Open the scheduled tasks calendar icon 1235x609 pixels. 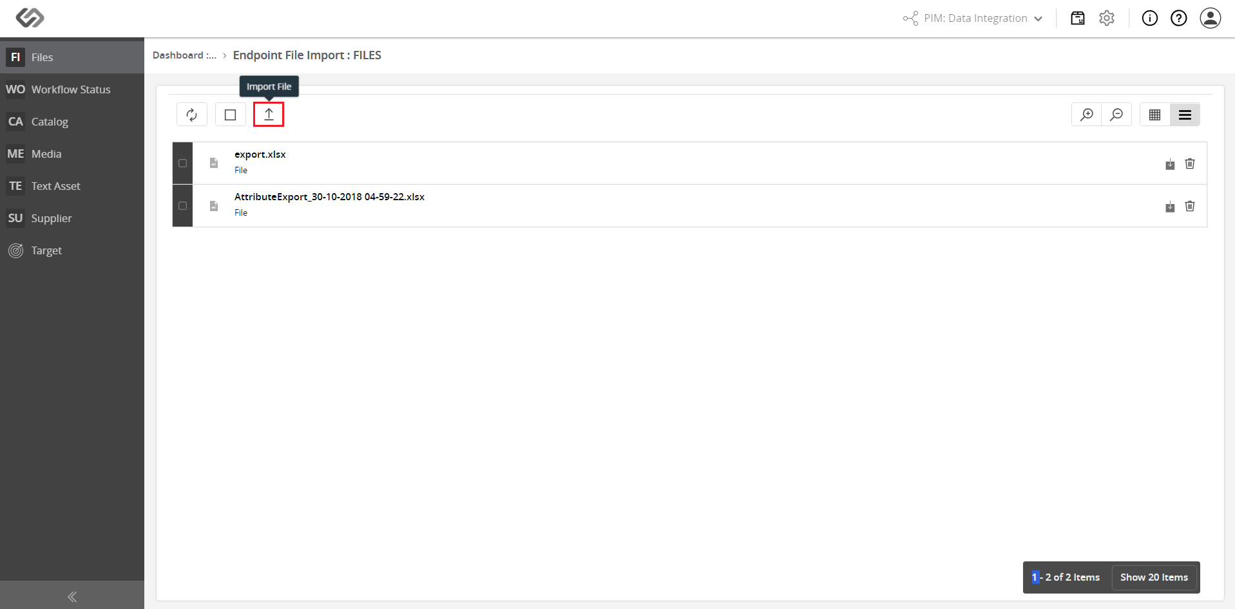pos(1078,18)
